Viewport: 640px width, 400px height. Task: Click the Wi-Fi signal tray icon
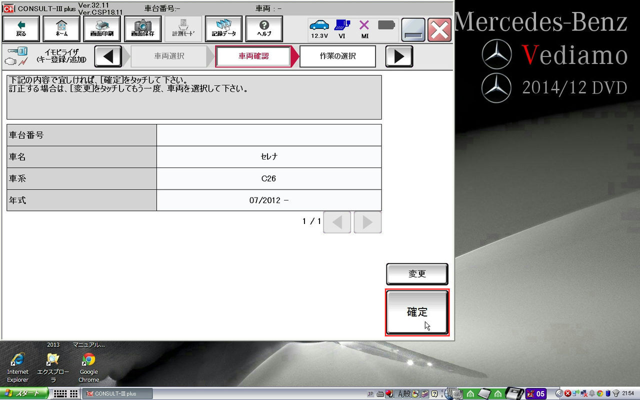(615, 393)
